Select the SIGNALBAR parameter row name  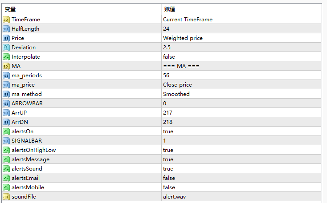click(x=26, y=141)
